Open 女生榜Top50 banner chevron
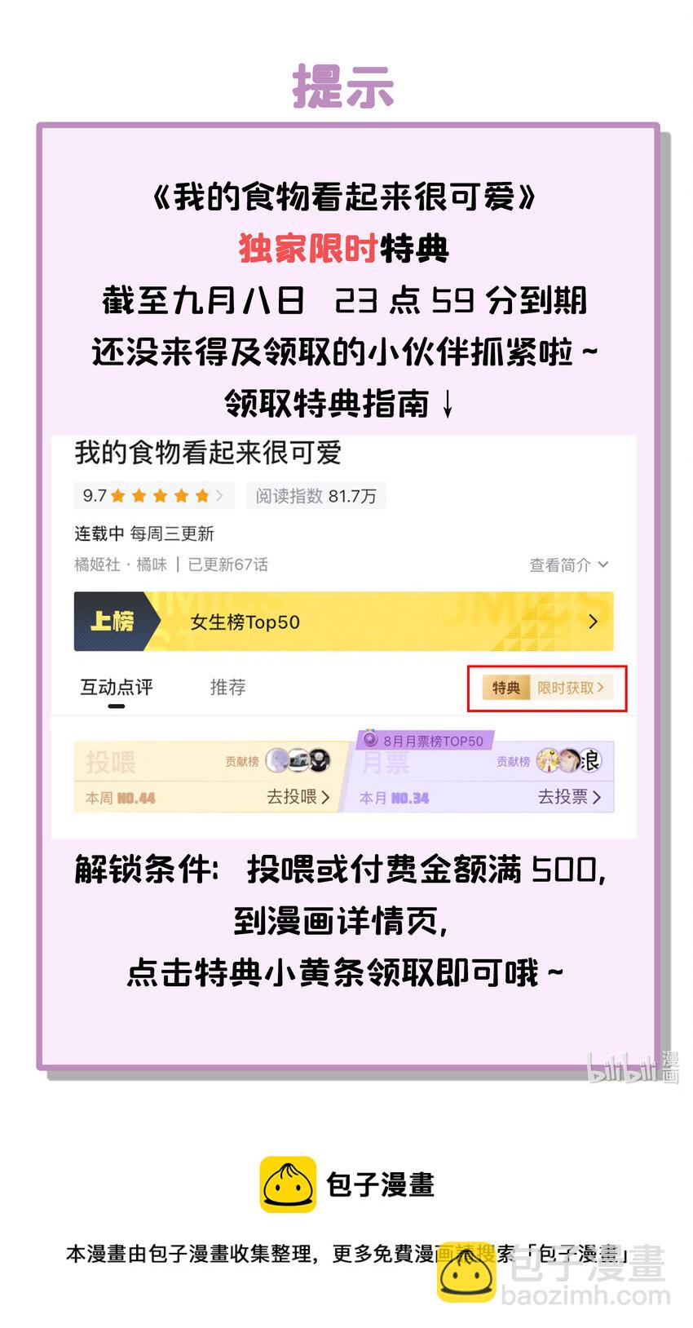Viewport: 693px width, 1328px height. click(x=593, y=622)
